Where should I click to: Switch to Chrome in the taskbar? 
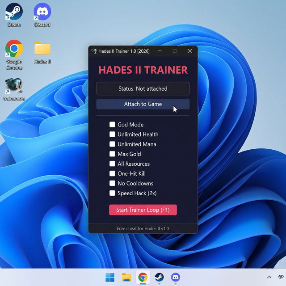click(x=143, y=278)
